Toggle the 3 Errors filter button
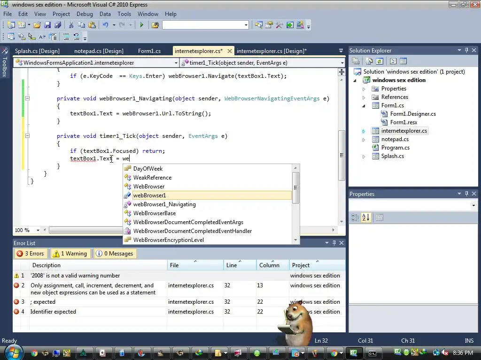481x360 pixels. [x=31, y=254]
